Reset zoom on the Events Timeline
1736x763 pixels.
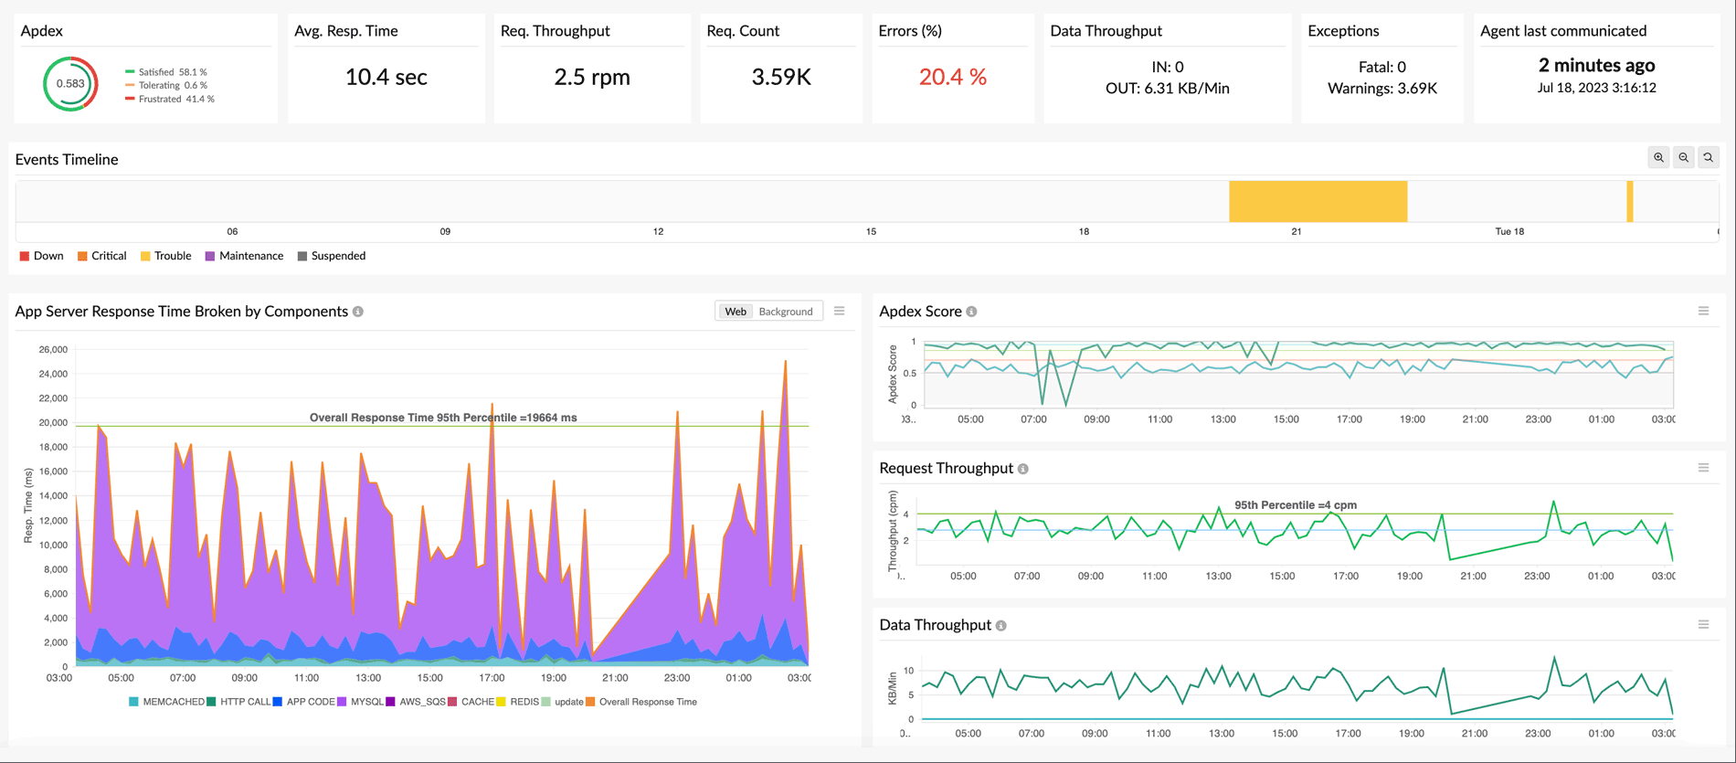tap(1708, 157)
